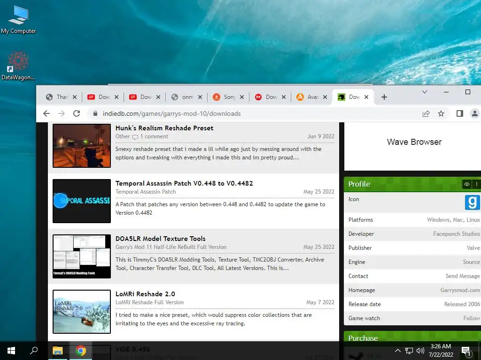
Task: Click the Garry's Mod 'g' icon
Action: point(473,202)
